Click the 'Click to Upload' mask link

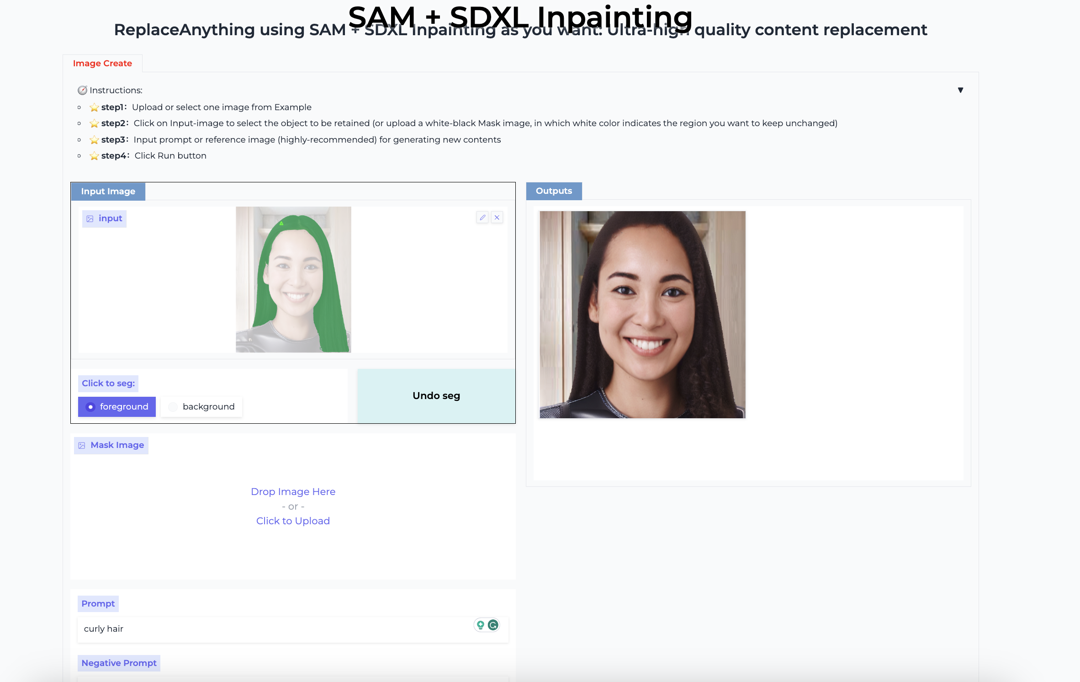(x=293, y=521)
